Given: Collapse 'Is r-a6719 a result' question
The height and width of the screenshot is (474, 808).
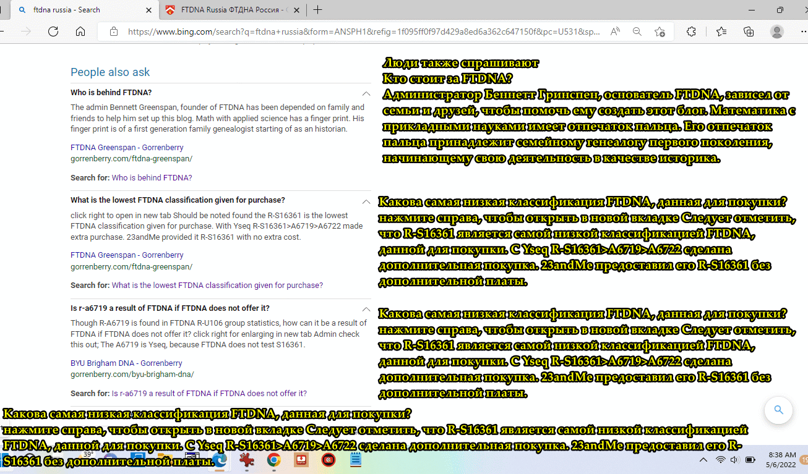Looking at the screenshot, I should pyautogui.click(x=366, y=308).
